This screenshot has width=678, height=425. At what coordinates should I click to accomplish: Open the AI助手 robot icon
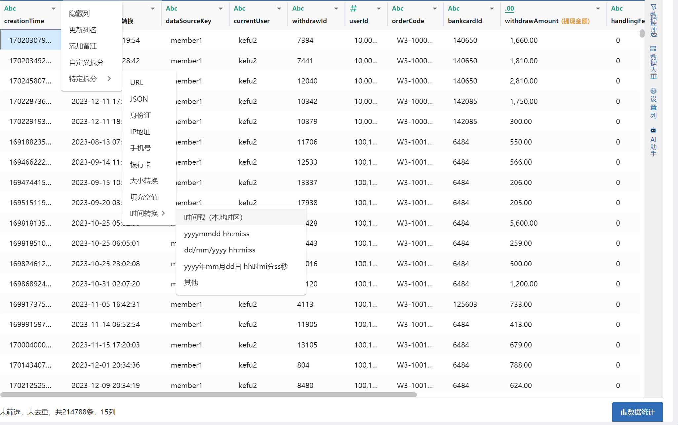653,130
